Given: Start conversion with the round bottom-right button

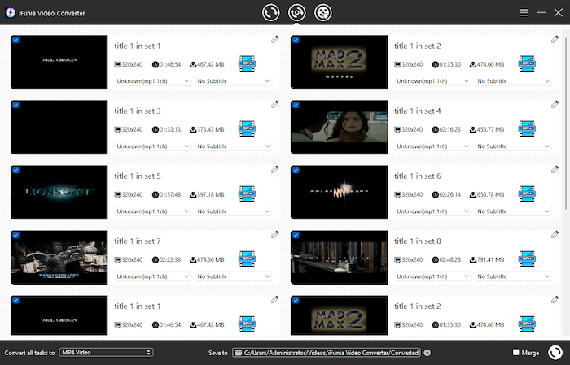Looking at the screenshot, I should [x=555, y=353].
